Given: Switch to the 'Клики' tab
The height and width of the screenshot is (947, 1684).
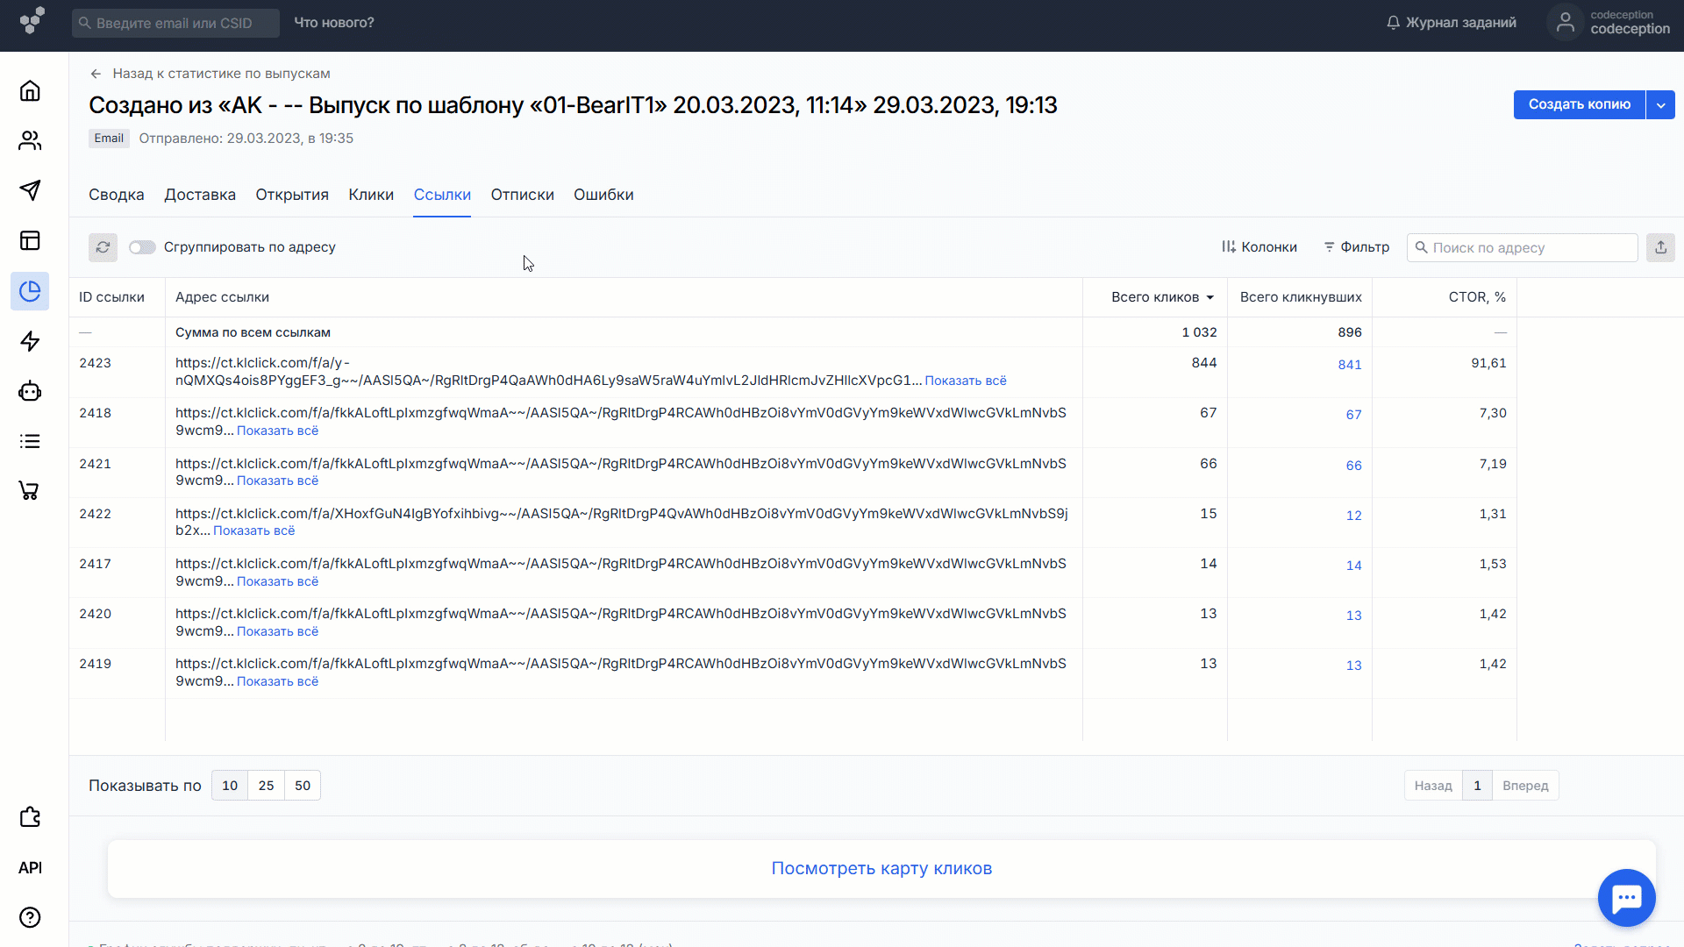Looking at the screenshot, I should tap(371, 195).
